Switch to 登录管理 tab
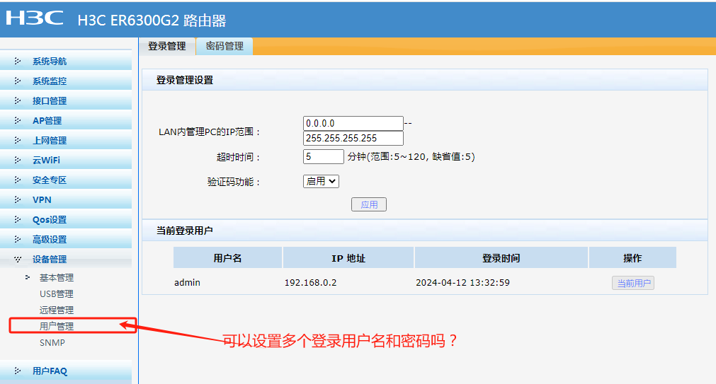 tap(167, 46)
